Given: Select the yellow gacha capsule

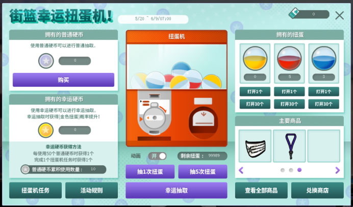Looking at the screenshot, I should pos(255,59).
